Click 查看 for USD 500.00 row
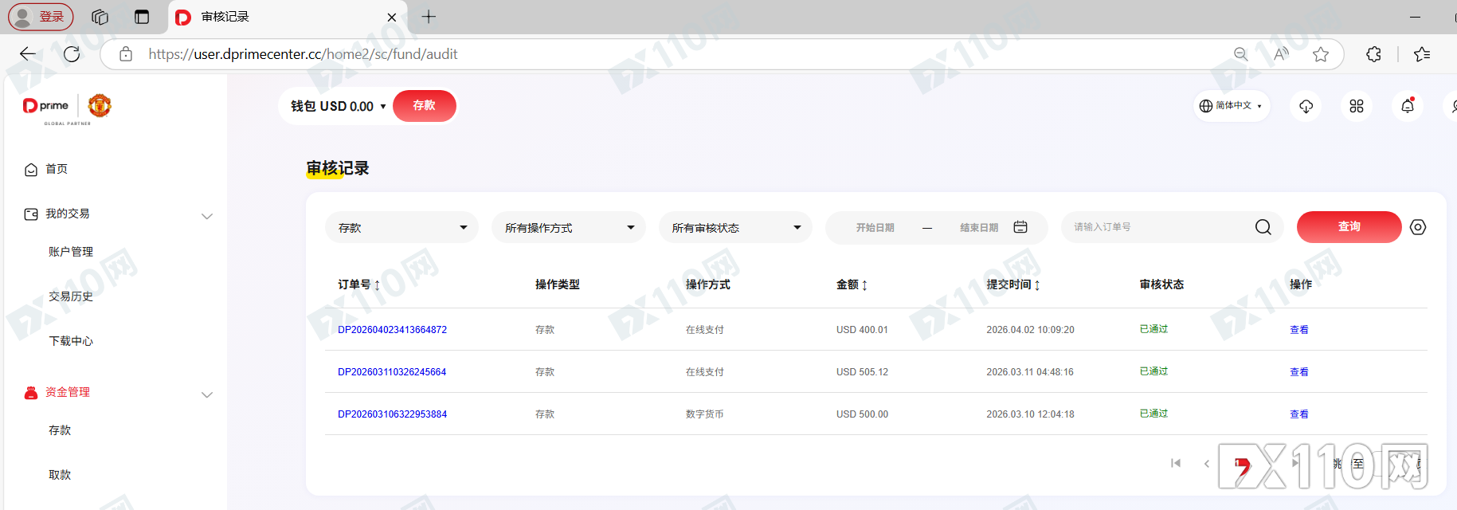This screenshot has width=1457, height=510. 1299,414
